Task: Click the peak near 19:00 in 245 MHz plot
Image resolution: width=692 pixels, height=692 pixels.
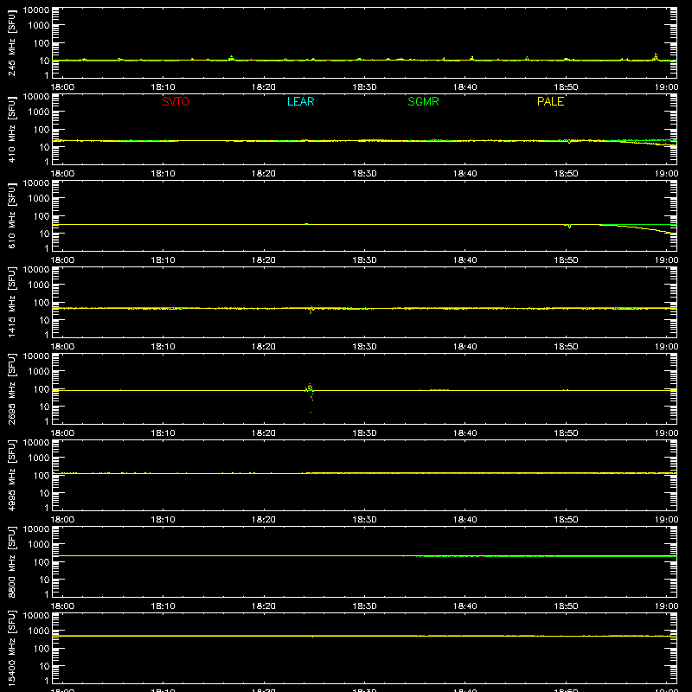Action: tap(656, 56)
